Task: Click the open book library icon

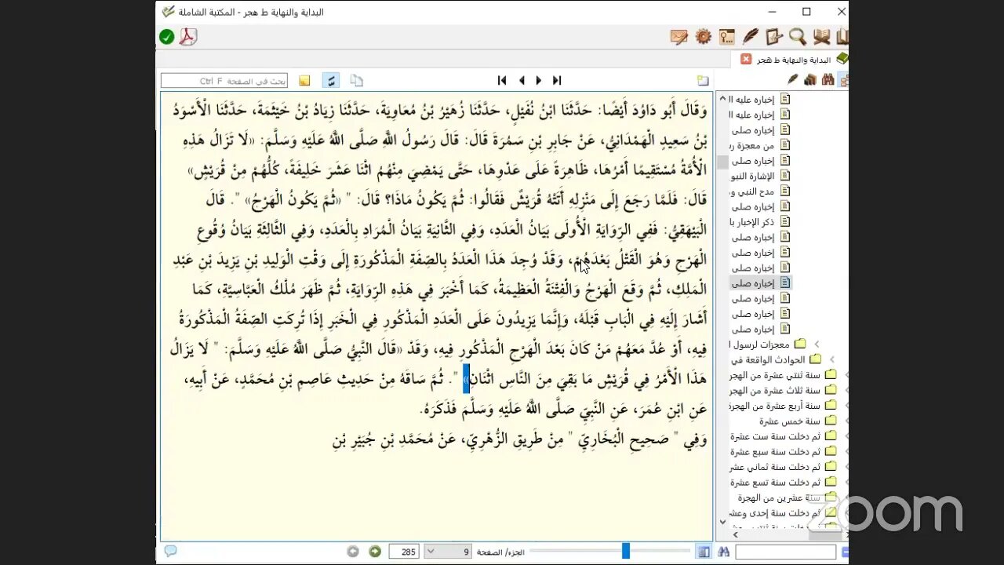Action: [842, 37]
